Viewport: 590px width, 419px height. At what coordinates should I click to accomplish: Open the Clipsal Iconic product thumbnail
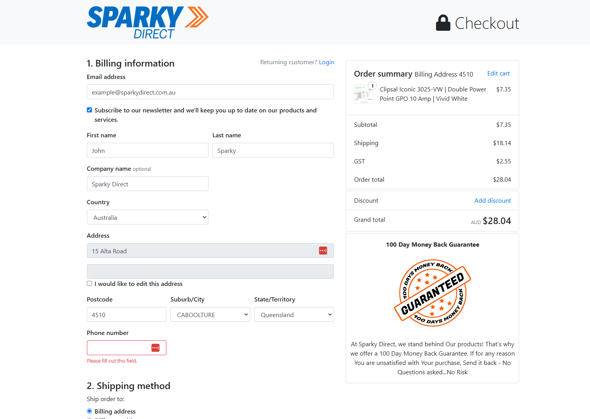point(363,94)
